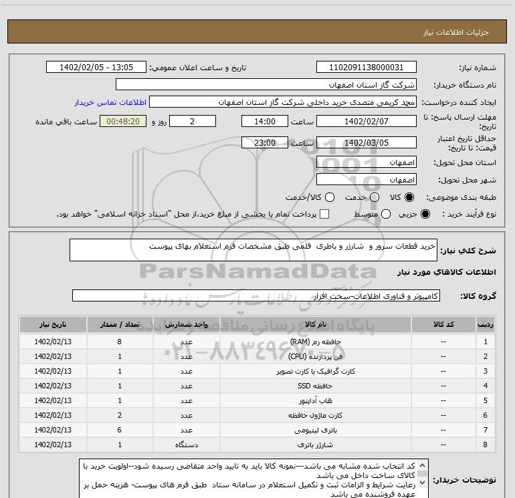
Task: Click the price validity date 1402/03/05
Action: 367,142
